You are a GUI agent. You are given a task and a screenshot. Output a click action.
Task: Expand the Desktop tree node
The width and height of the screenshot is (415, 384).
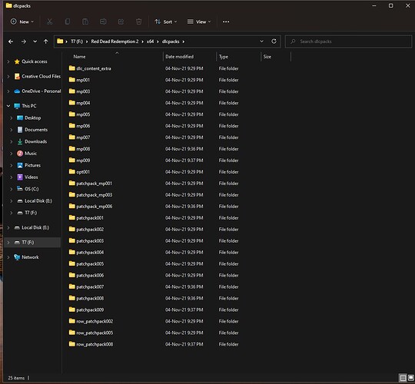12,118
